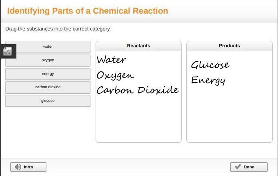Screen dimensions: 278x176
Task: Click handwritten Water in Reactants box
Action: click(x=112, y=60)
